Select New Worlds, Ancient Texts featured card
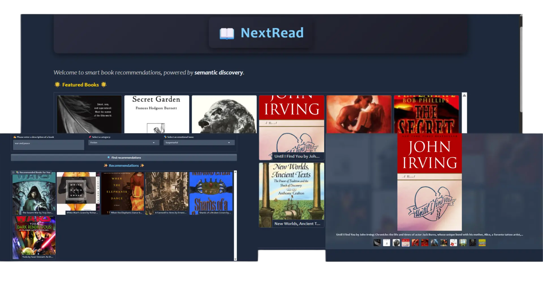This screenshot has width=543, height=305. pyautogui.click(x=292, y=195)
